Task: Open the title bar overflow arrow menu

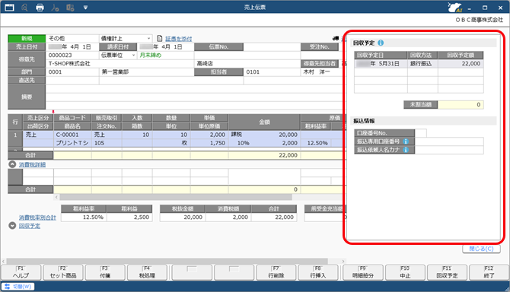Action: [x=85, y=7]
